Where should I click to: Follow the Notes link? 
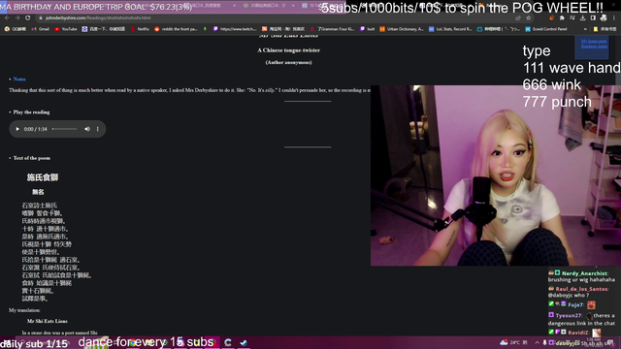19,79
